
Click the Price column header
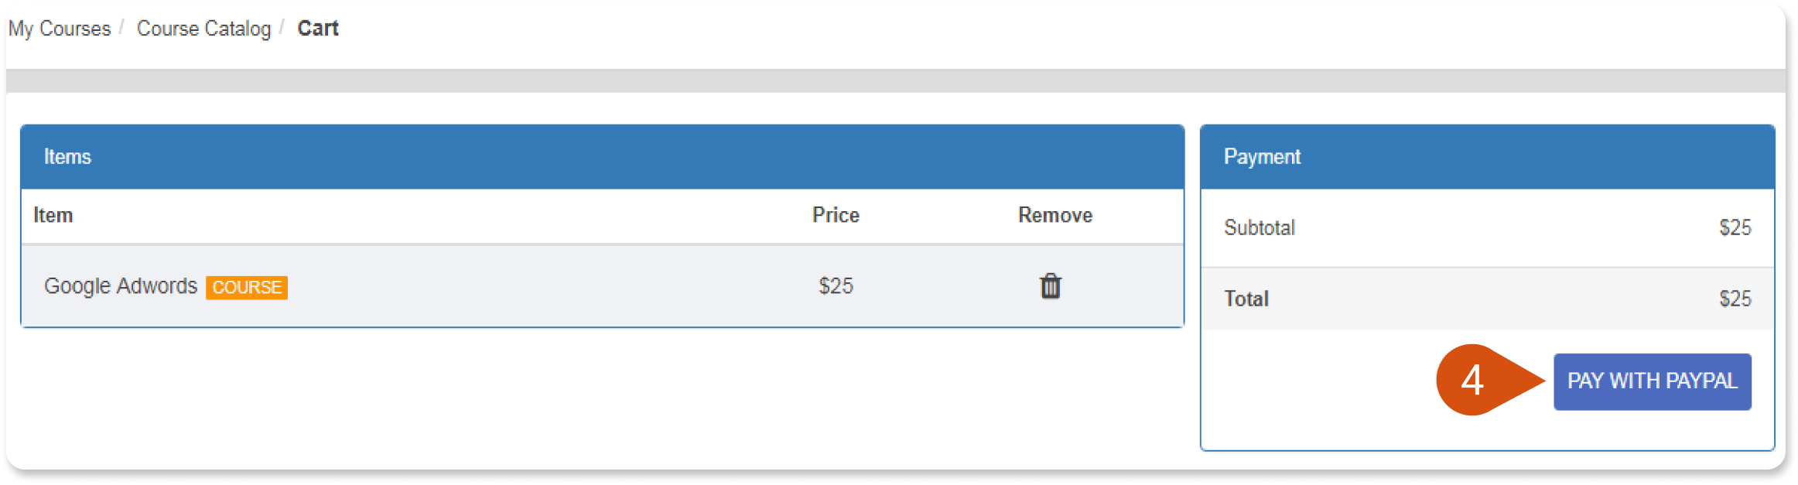coord(836,215)
